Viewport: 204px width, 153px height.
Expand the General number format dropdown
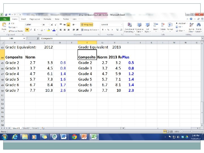tap(122, 25)
